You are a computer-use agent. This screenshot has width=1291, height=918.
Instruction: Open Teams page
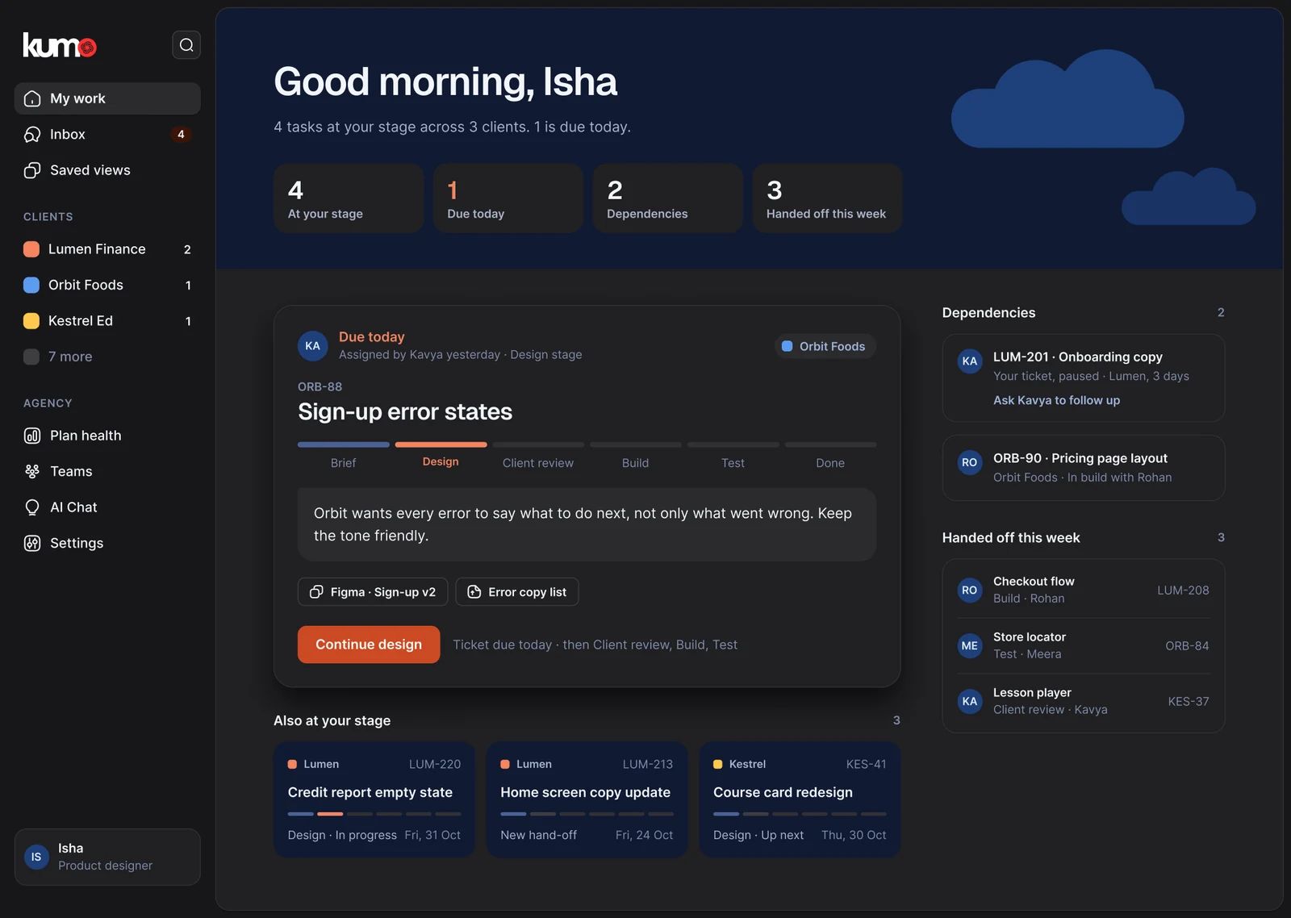point(107,471)
